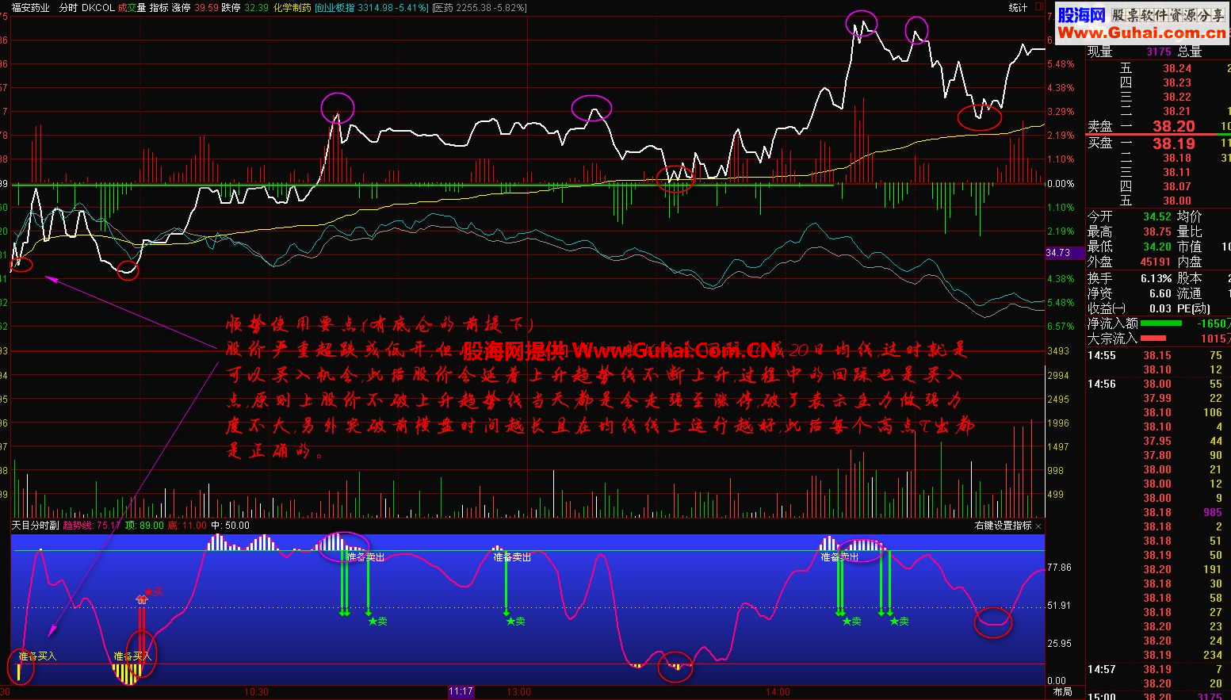Click the 换手 value 6.13%
Image resolution: width=1231 pixels, height=700 pixels.
click(1156, 279)
